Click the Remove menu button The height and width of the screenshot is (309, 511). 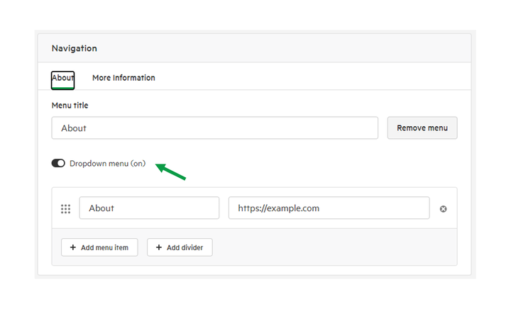click(422, 128)
